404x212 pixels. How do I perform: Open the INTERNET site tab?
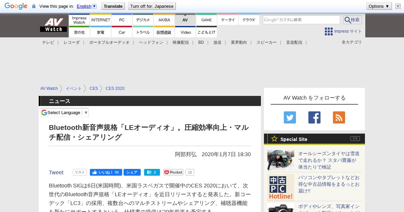[101, 20]
